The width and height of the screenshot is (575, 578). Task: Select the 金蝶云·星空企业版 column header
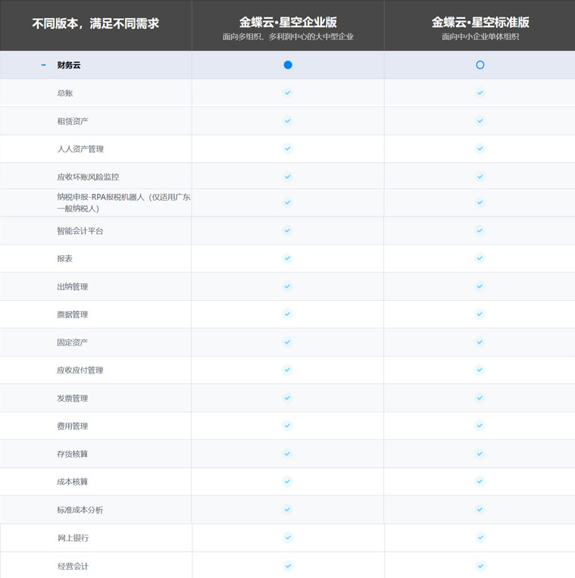pos(288,23)
